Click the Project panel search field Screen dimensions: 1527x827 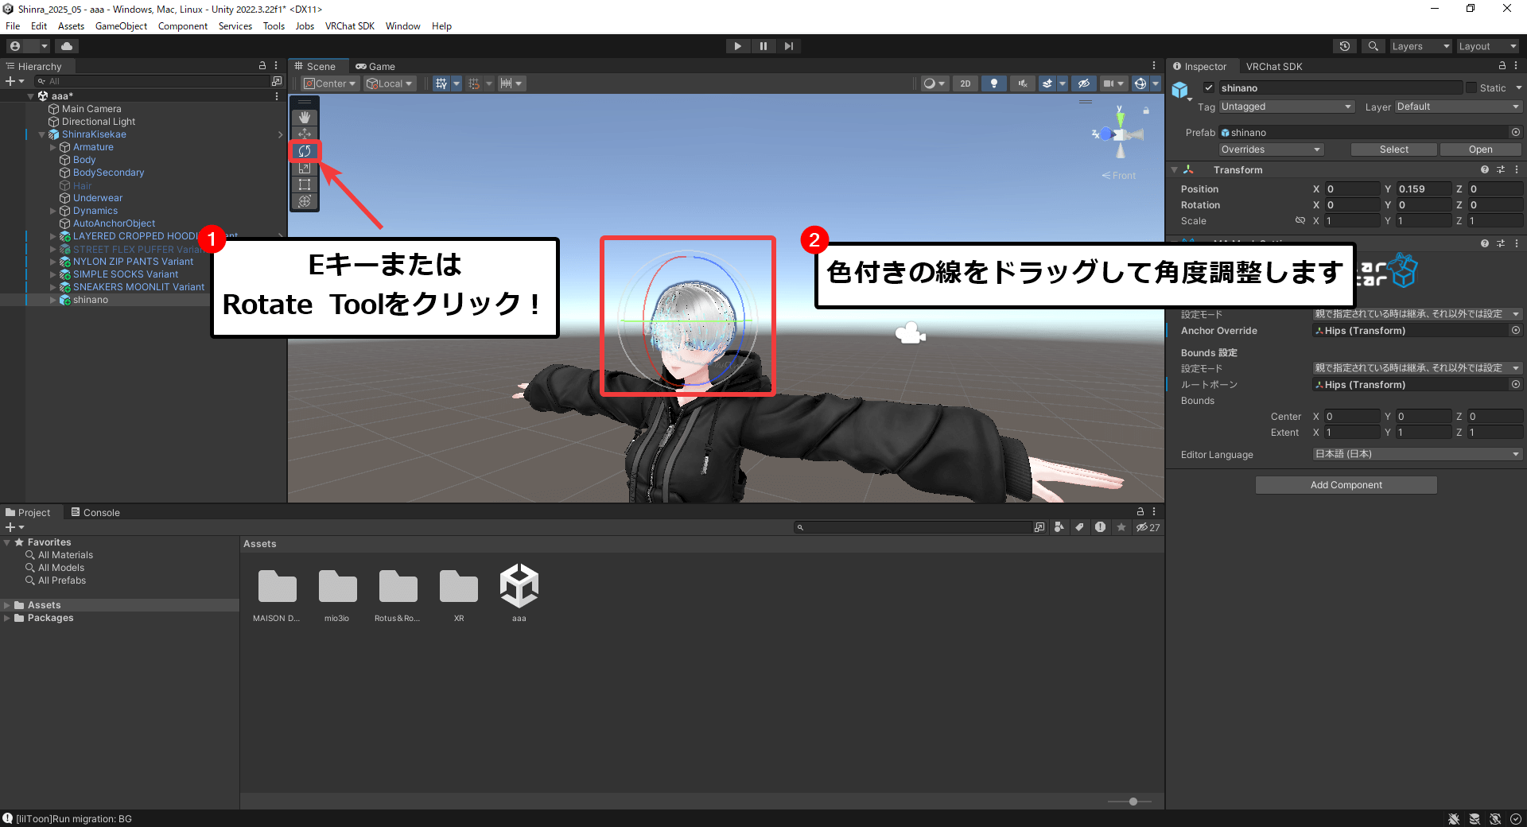point(912,527)
